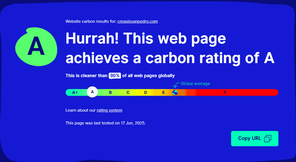
Task: Click the 'Website carbon results for' text
Action: click(91, 22)
